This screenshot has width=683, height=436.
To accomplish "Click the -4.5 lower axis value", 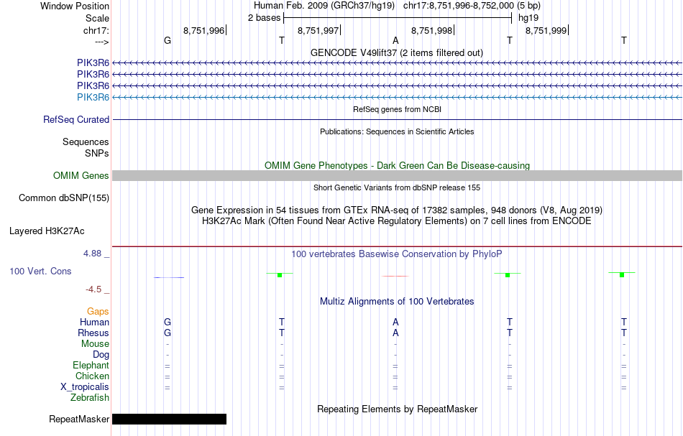I will (x=93, y=289).
